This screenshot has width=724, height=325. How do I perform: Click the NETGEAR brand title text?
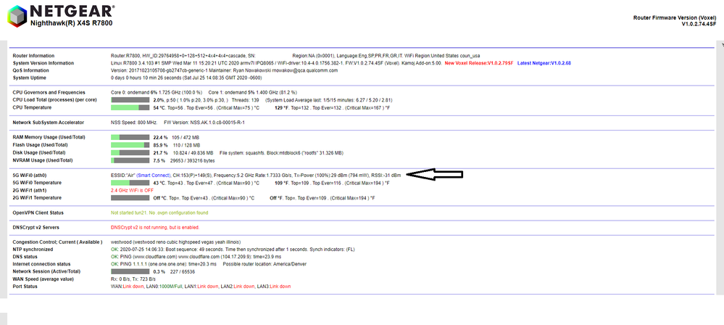click(x=72, y=11)
